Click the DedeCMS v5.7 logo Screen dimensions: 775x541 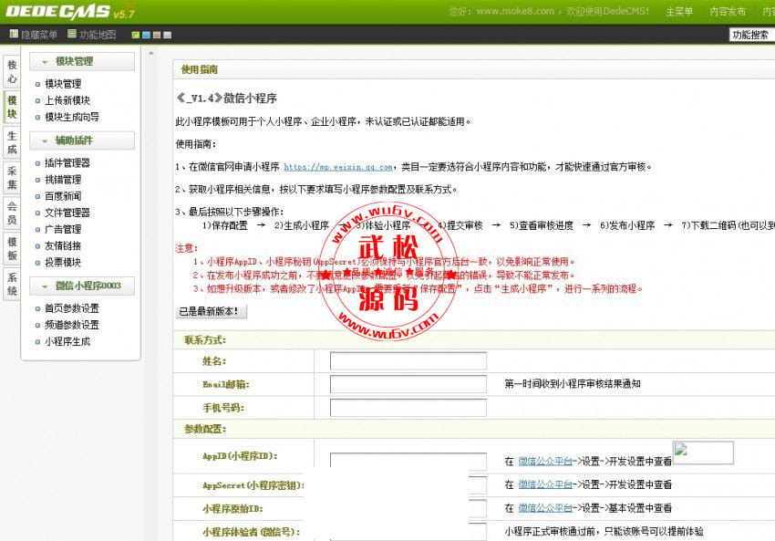tap(69, 12)
